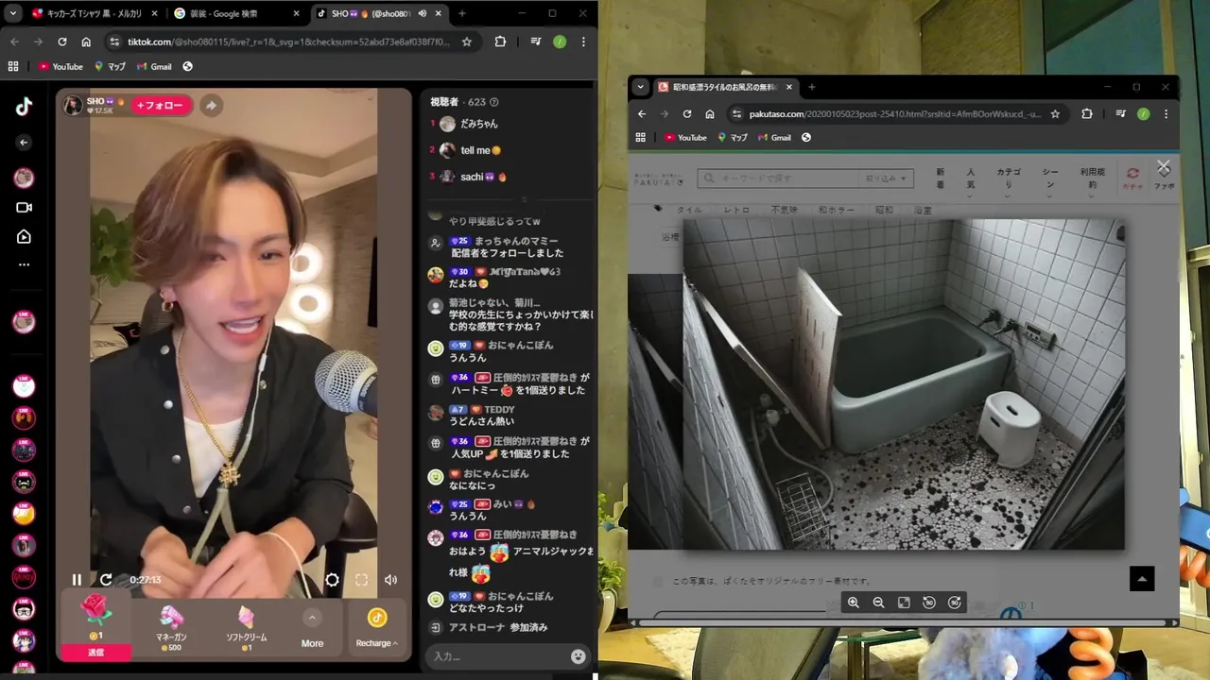Pause the TikTok live video
The image size is (1210, 680).
click(77, 580)
